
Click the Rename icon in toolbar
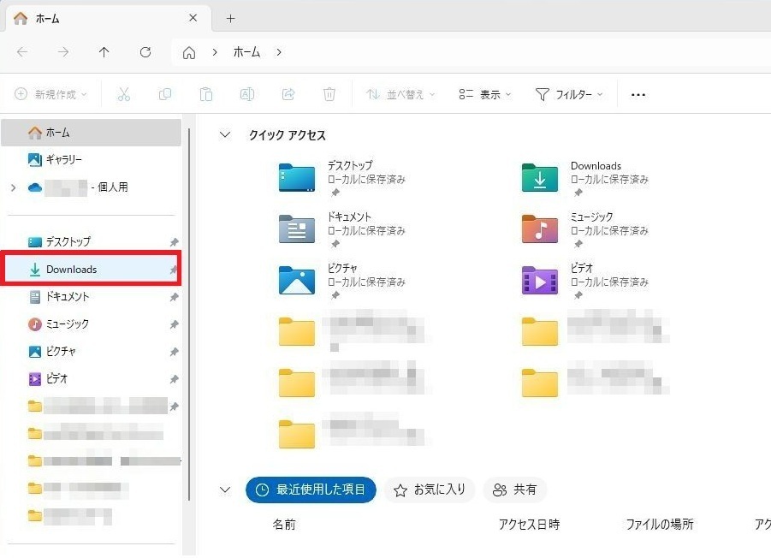tap(247, 95)
